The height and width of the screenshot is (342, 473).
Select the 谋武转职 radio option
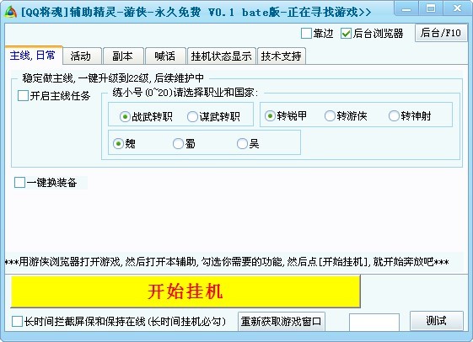[192, 116]
